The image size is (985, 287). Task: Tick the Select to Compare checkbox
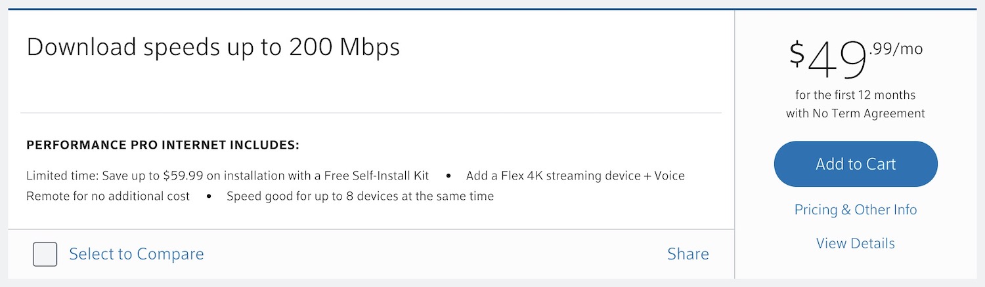(x=45, y=254)
